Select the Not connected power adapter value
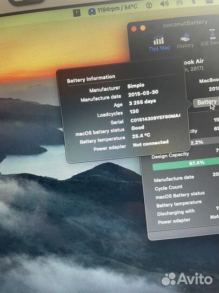 [x=151, y=143]
